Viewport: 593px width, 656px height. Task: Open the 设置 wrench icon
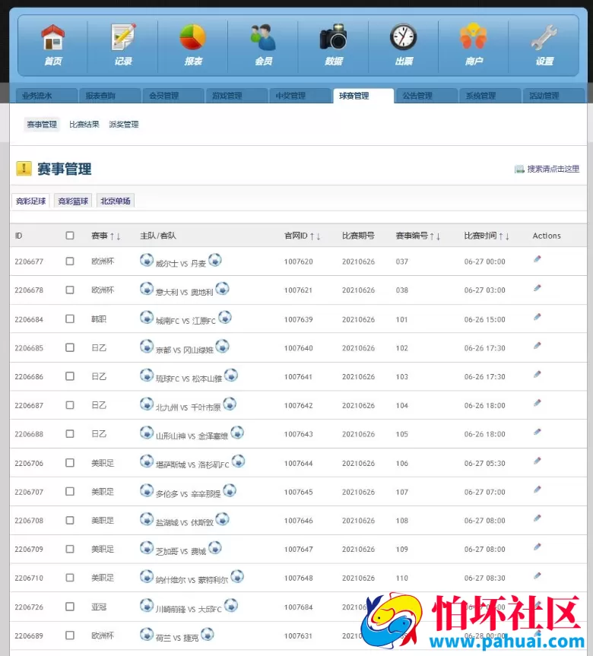point(544,38)
